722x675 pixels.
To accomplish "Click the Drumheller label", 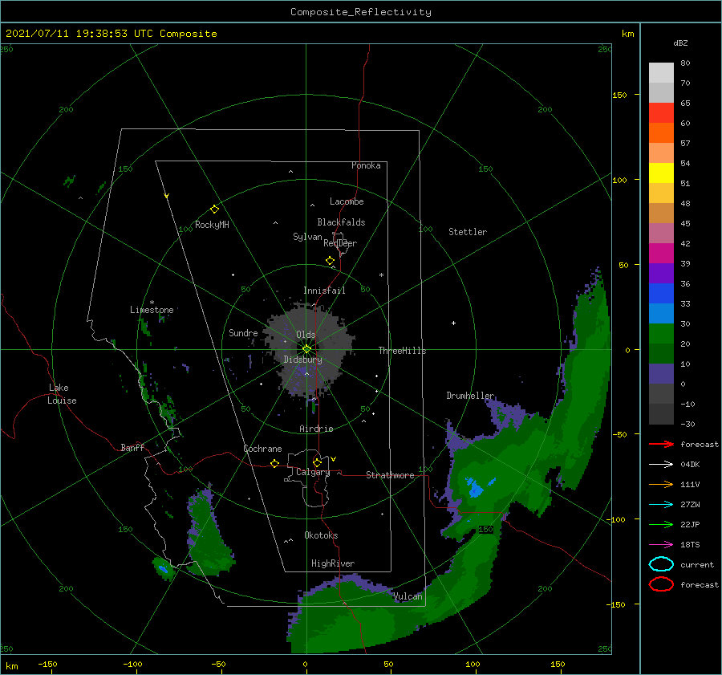I will click(x=470, y=396).
